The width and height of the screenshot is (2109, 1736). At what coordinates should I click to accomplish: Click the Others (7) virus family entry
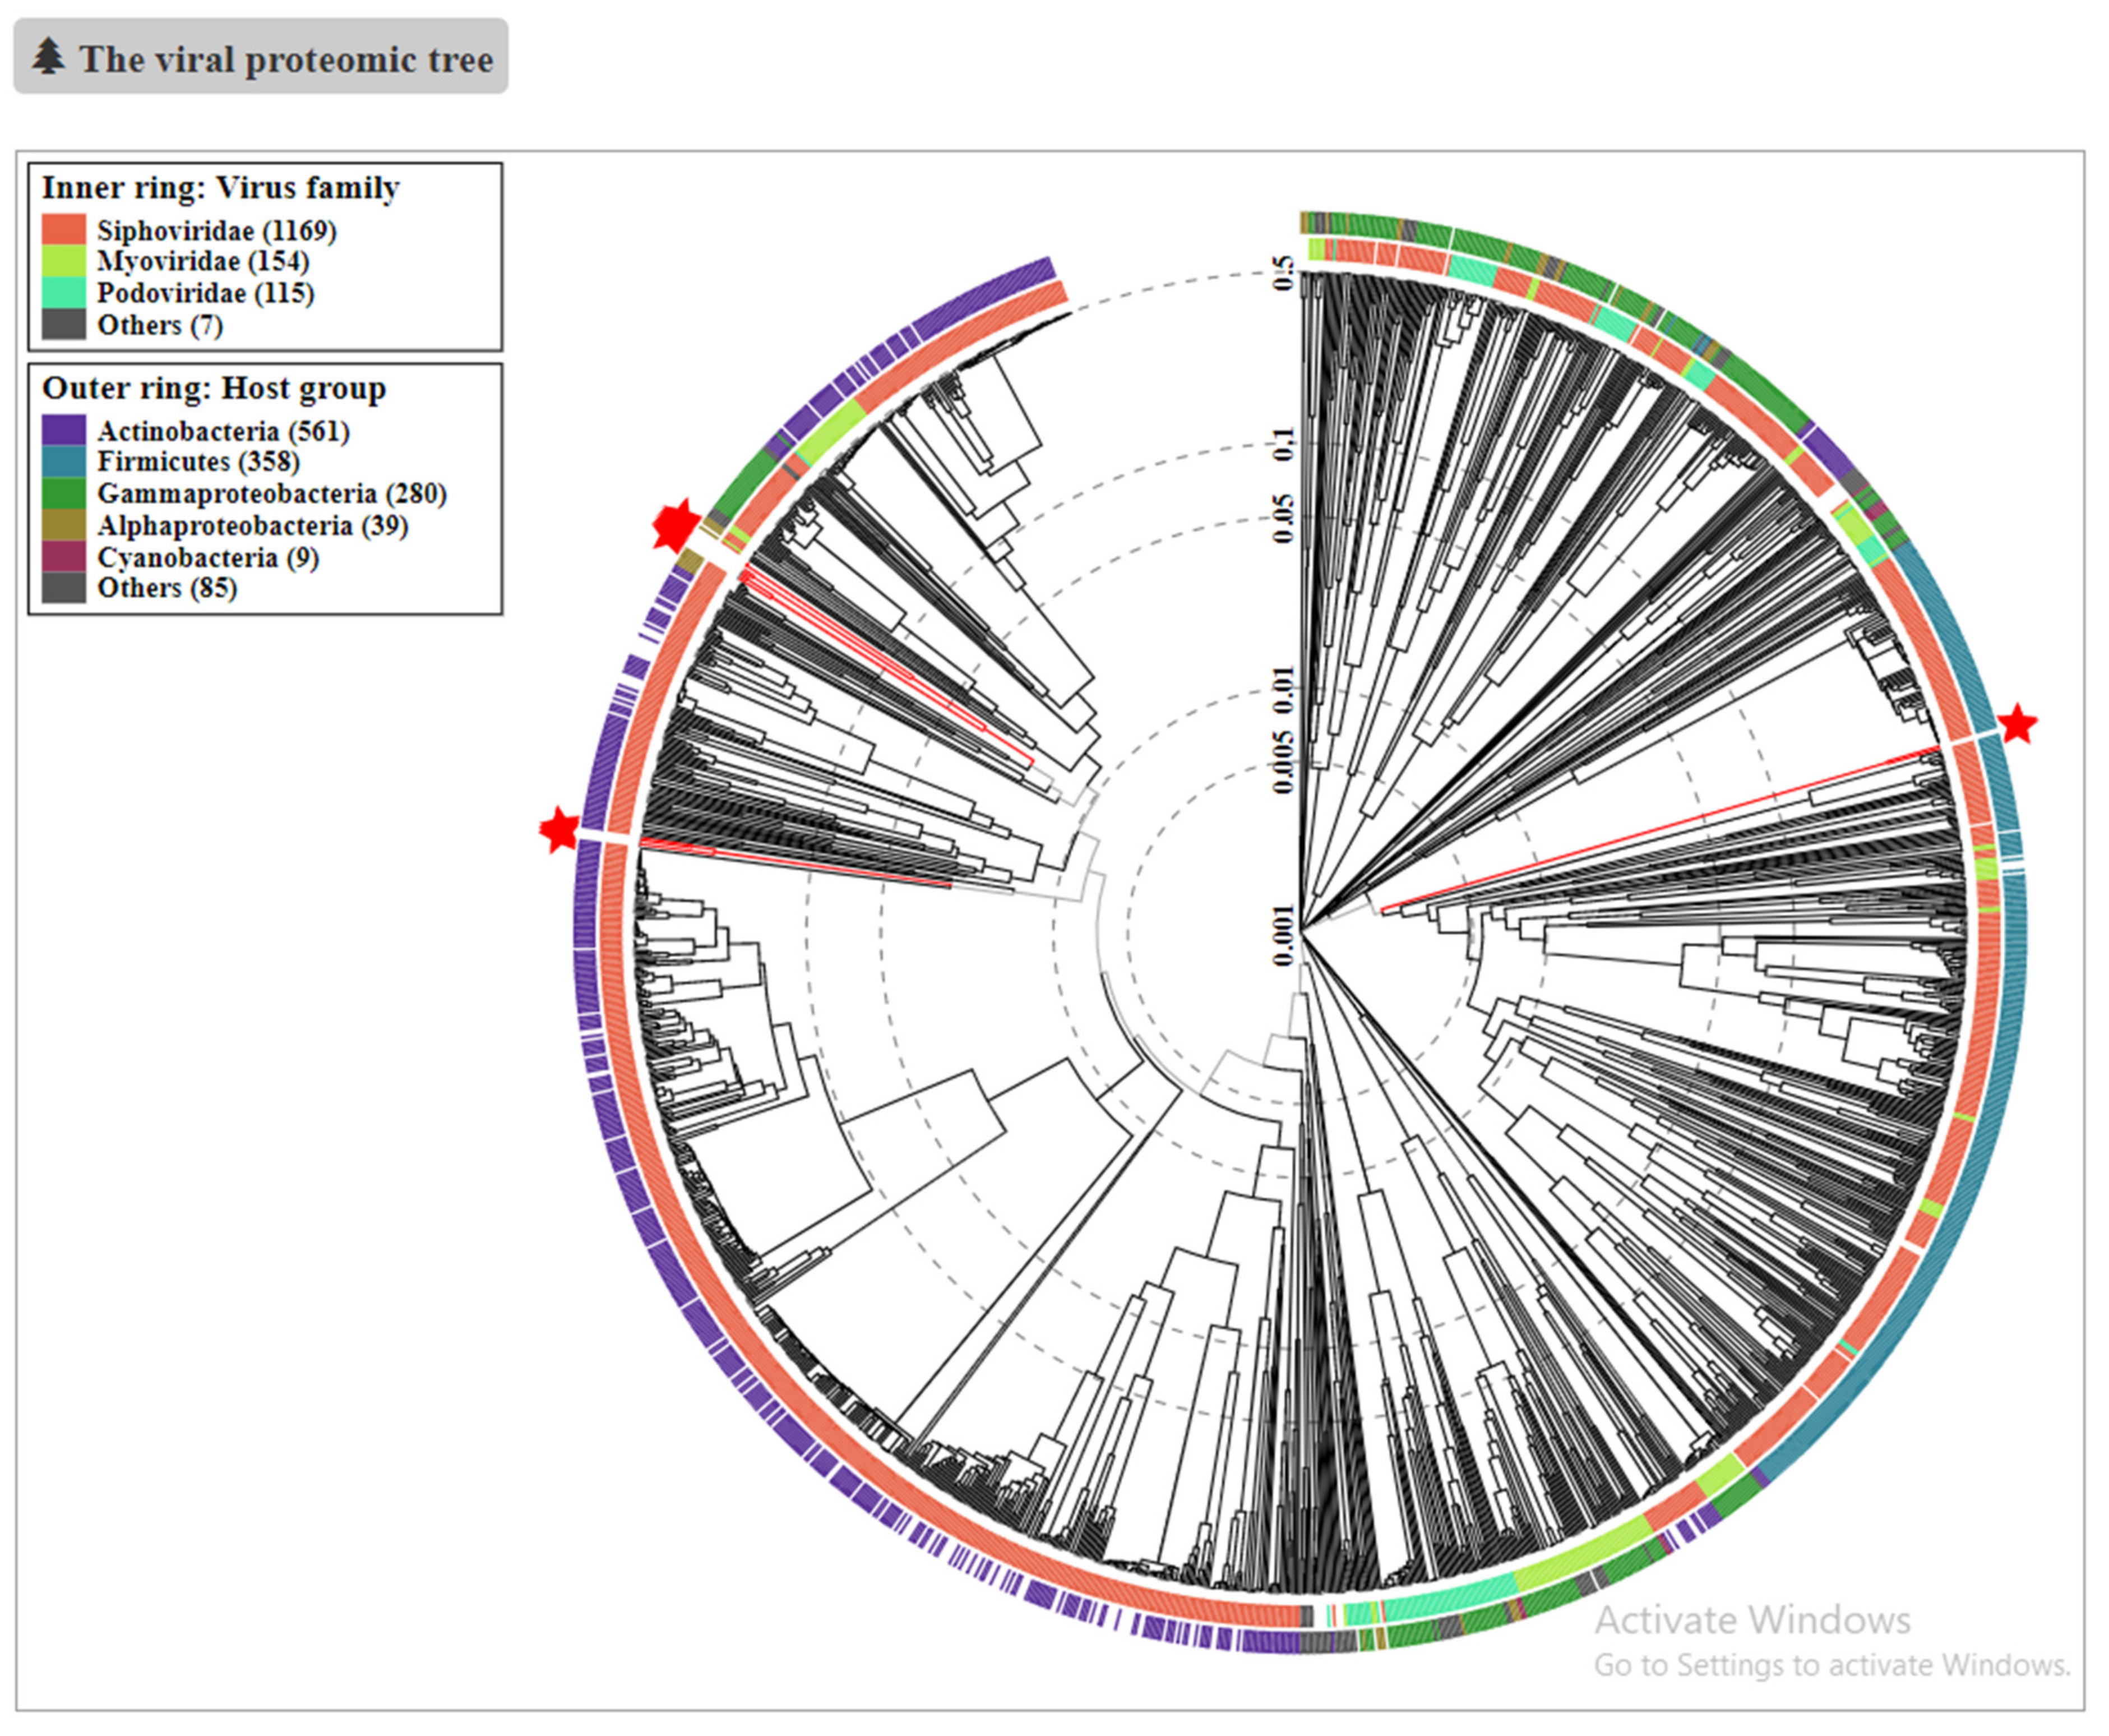tap(159, 325)
